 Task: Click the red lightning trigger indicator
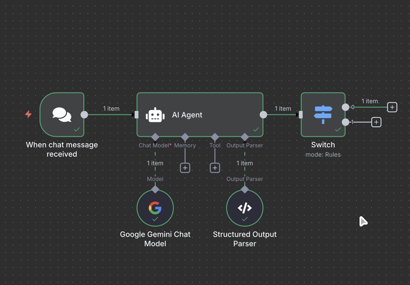click(x=28, y=114)
